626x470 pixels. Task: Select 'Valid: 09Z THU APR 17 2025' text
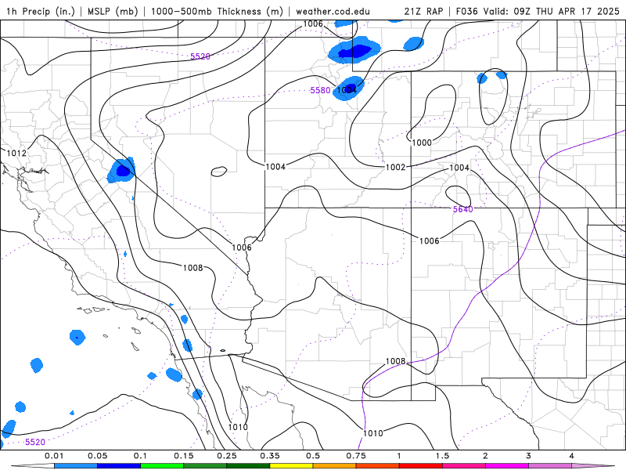point(552,11)
